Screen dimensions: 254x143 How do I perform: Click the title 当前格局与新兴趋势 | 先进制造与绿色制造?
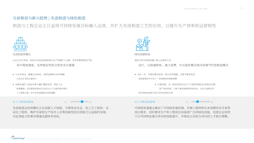click(49, 18)
